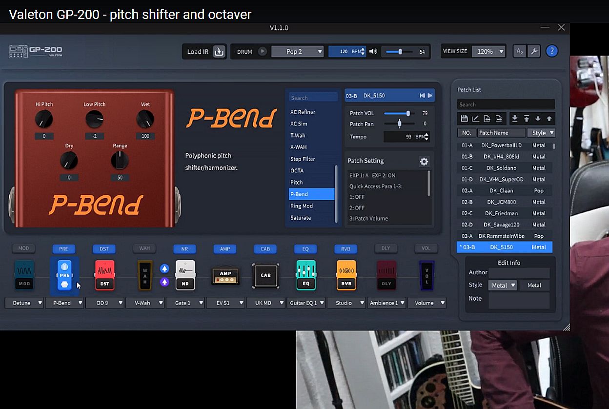Toggle the EQ module off

coord(305,249)
